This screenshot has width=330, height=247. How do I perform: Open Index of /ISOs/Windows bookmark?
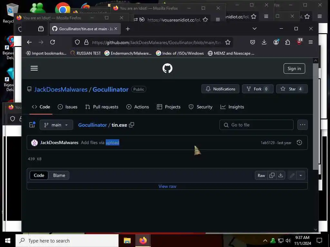point(180,53)
